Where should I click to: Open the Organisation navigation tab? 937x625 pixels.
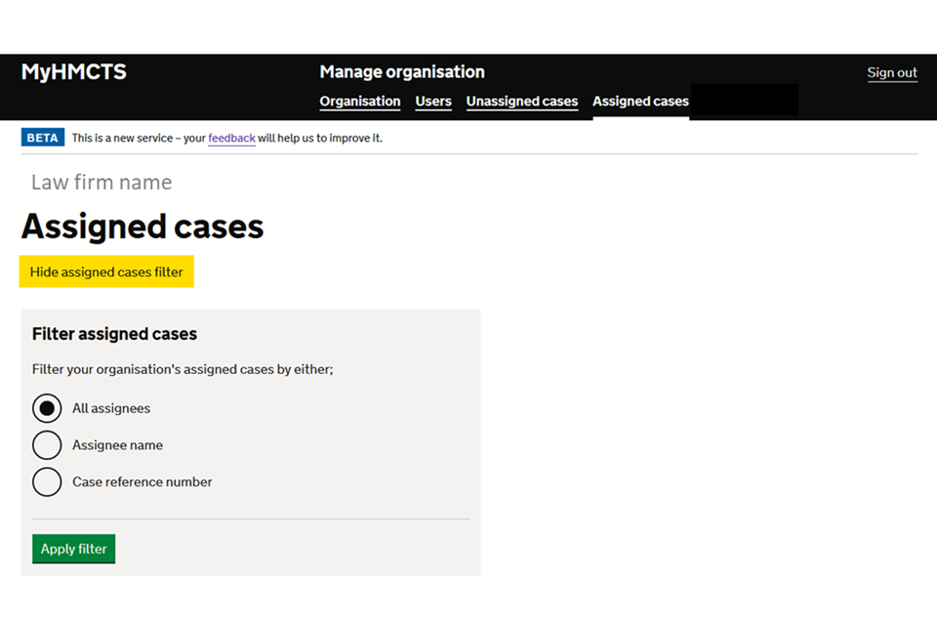359,102
